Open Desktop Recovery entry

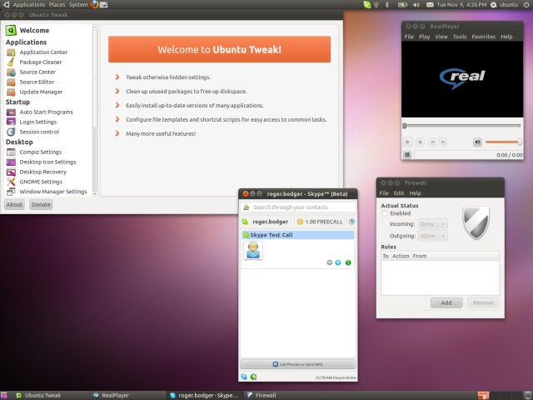[x=42, y=172]
